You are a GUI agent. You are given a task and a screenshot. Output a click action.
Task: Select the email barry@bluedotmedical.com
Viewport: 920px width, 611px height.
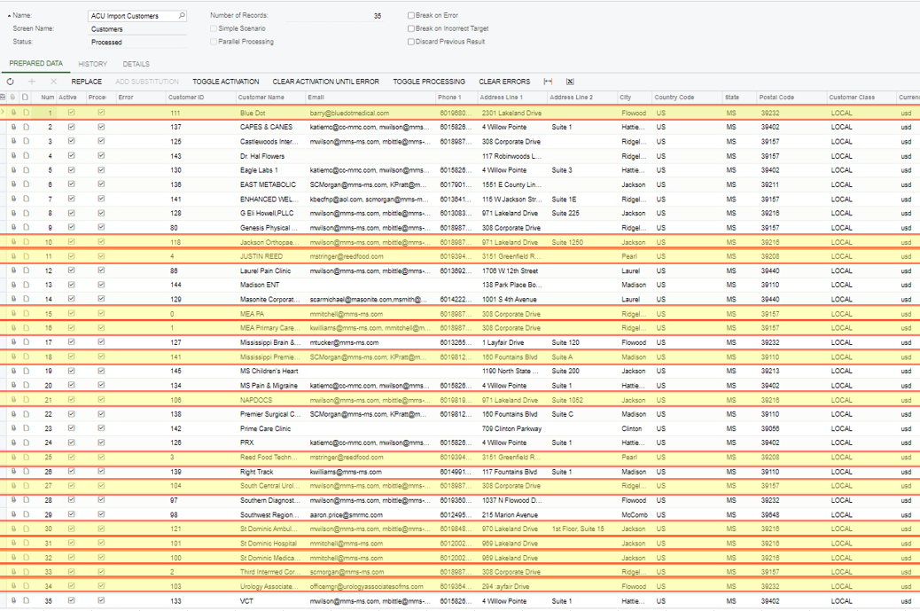coord(349,113)
